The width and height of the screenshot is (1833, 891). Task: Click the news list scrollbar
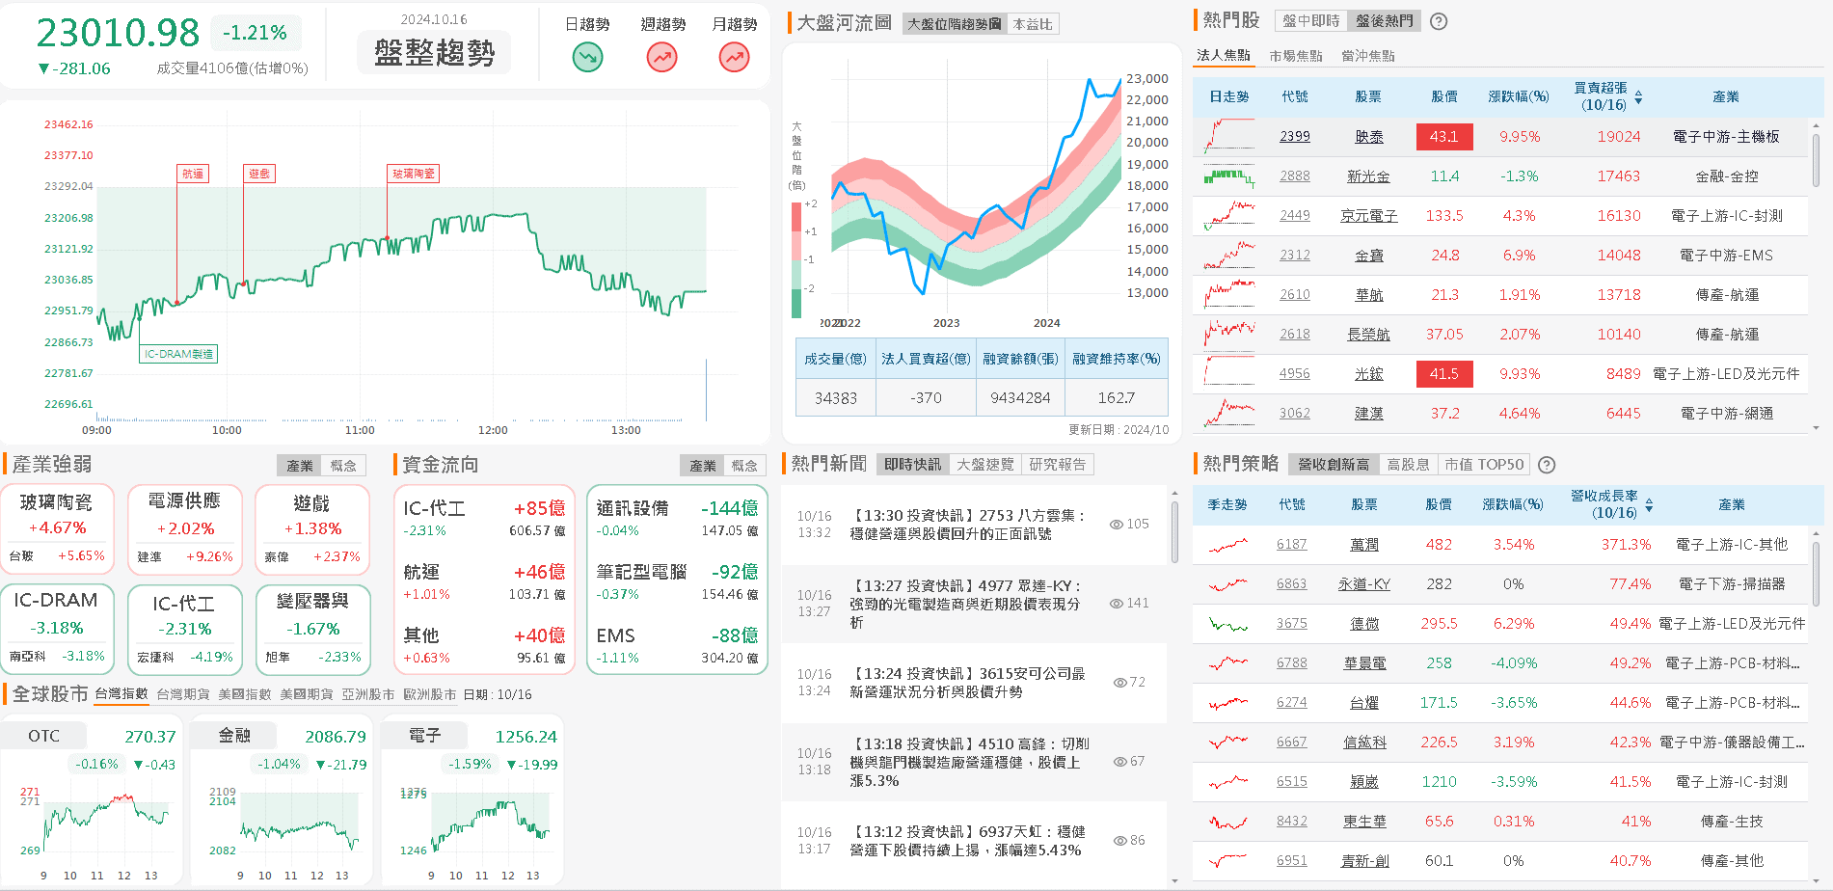[1174, 530]
